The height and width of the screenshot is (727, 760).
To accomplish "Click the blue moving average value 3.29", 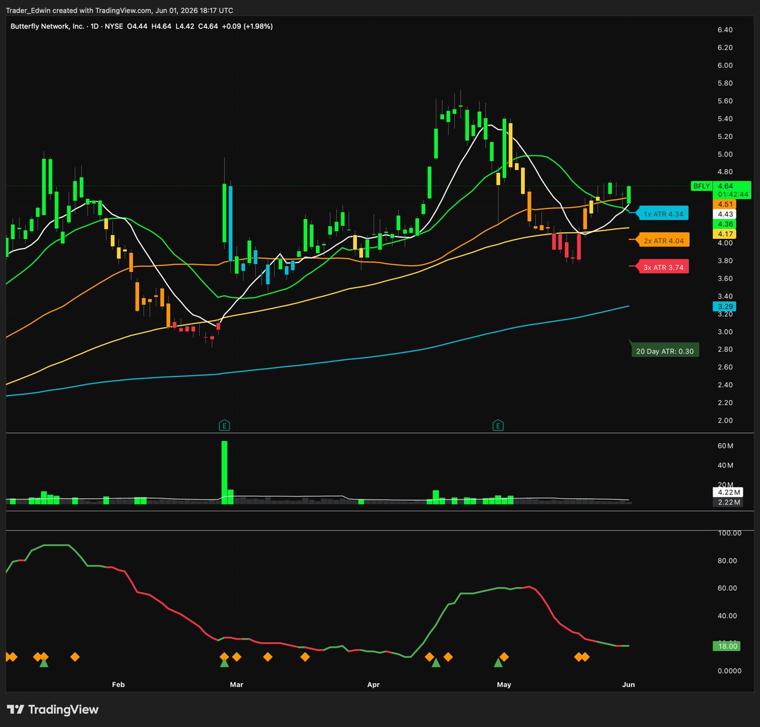I will (725, 307).
